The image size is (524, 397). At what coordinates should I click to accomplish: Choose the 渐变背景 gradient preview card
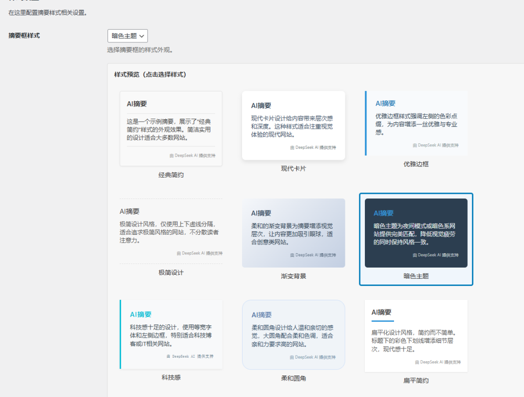point(293,233)
